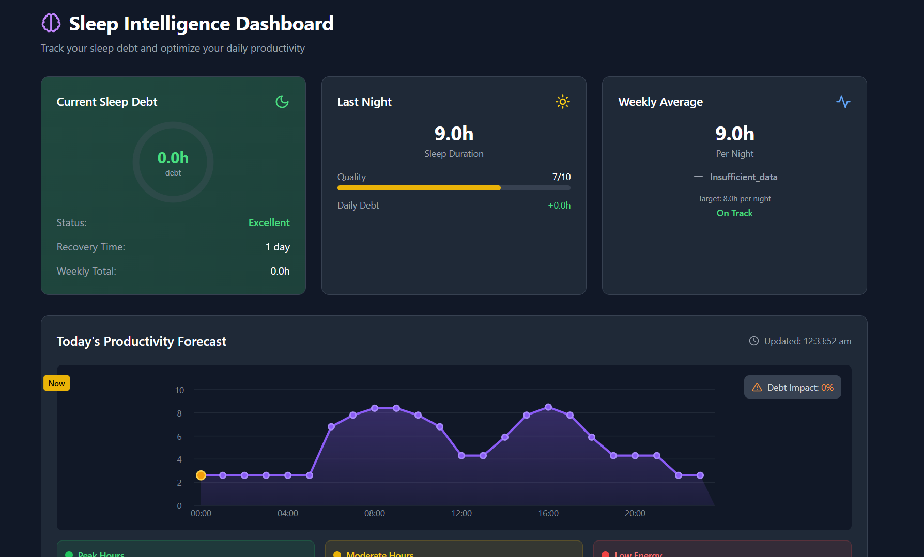Click the green moon icon
This screenshot has width=924, height=557.
(x=282, y=102)
